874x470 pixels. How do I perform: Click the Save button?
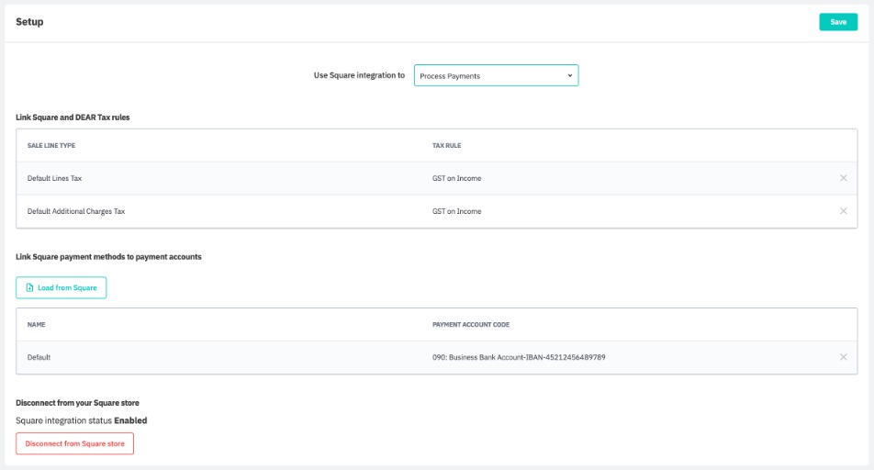click(837, 22)
